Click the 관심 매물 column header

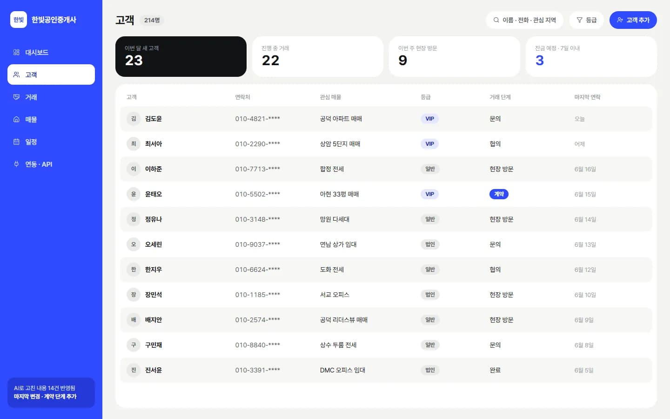point(330,97)
